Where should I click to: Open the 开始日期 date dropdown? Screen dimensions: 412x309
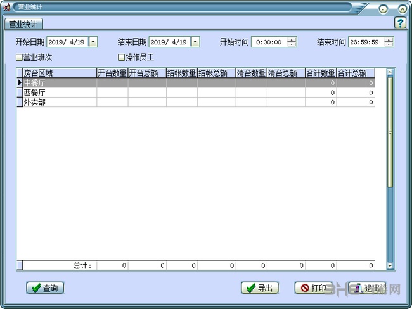coord(93,42)
